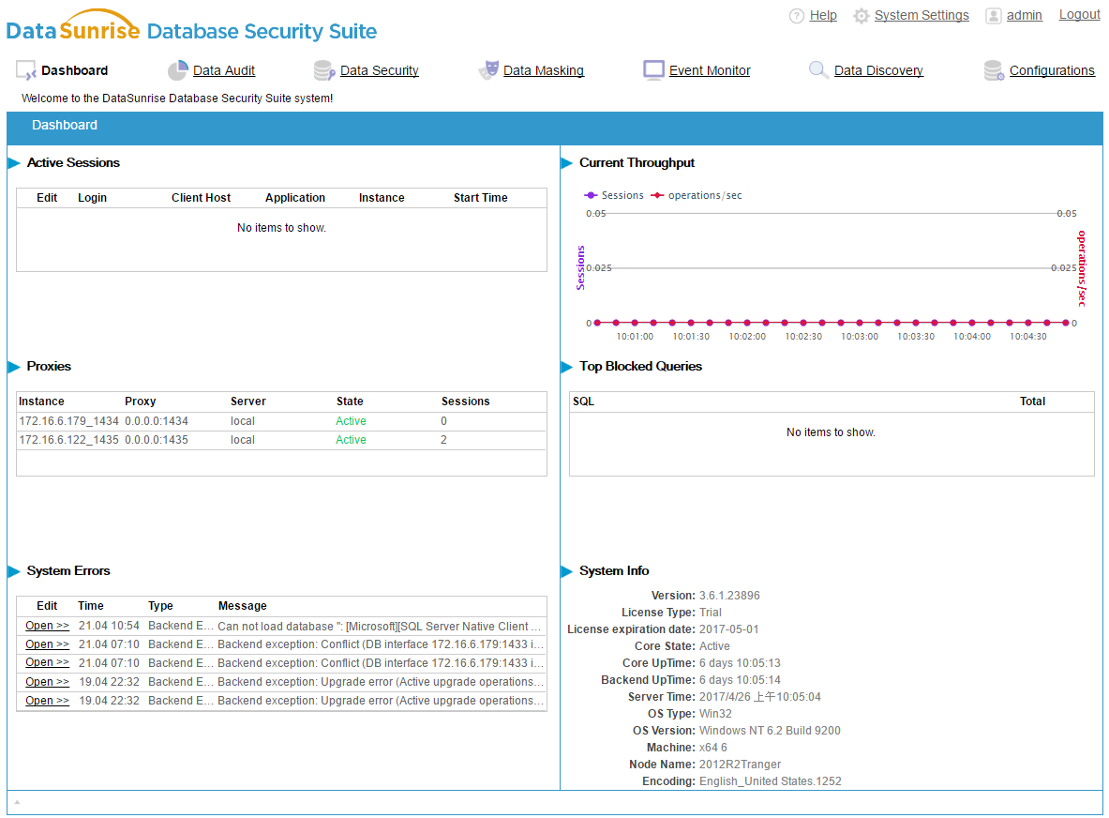The height and width of the screenshot is (818, 1109).
Task: Open the 21.04 10:54 error entry
Action: (48, 626)
